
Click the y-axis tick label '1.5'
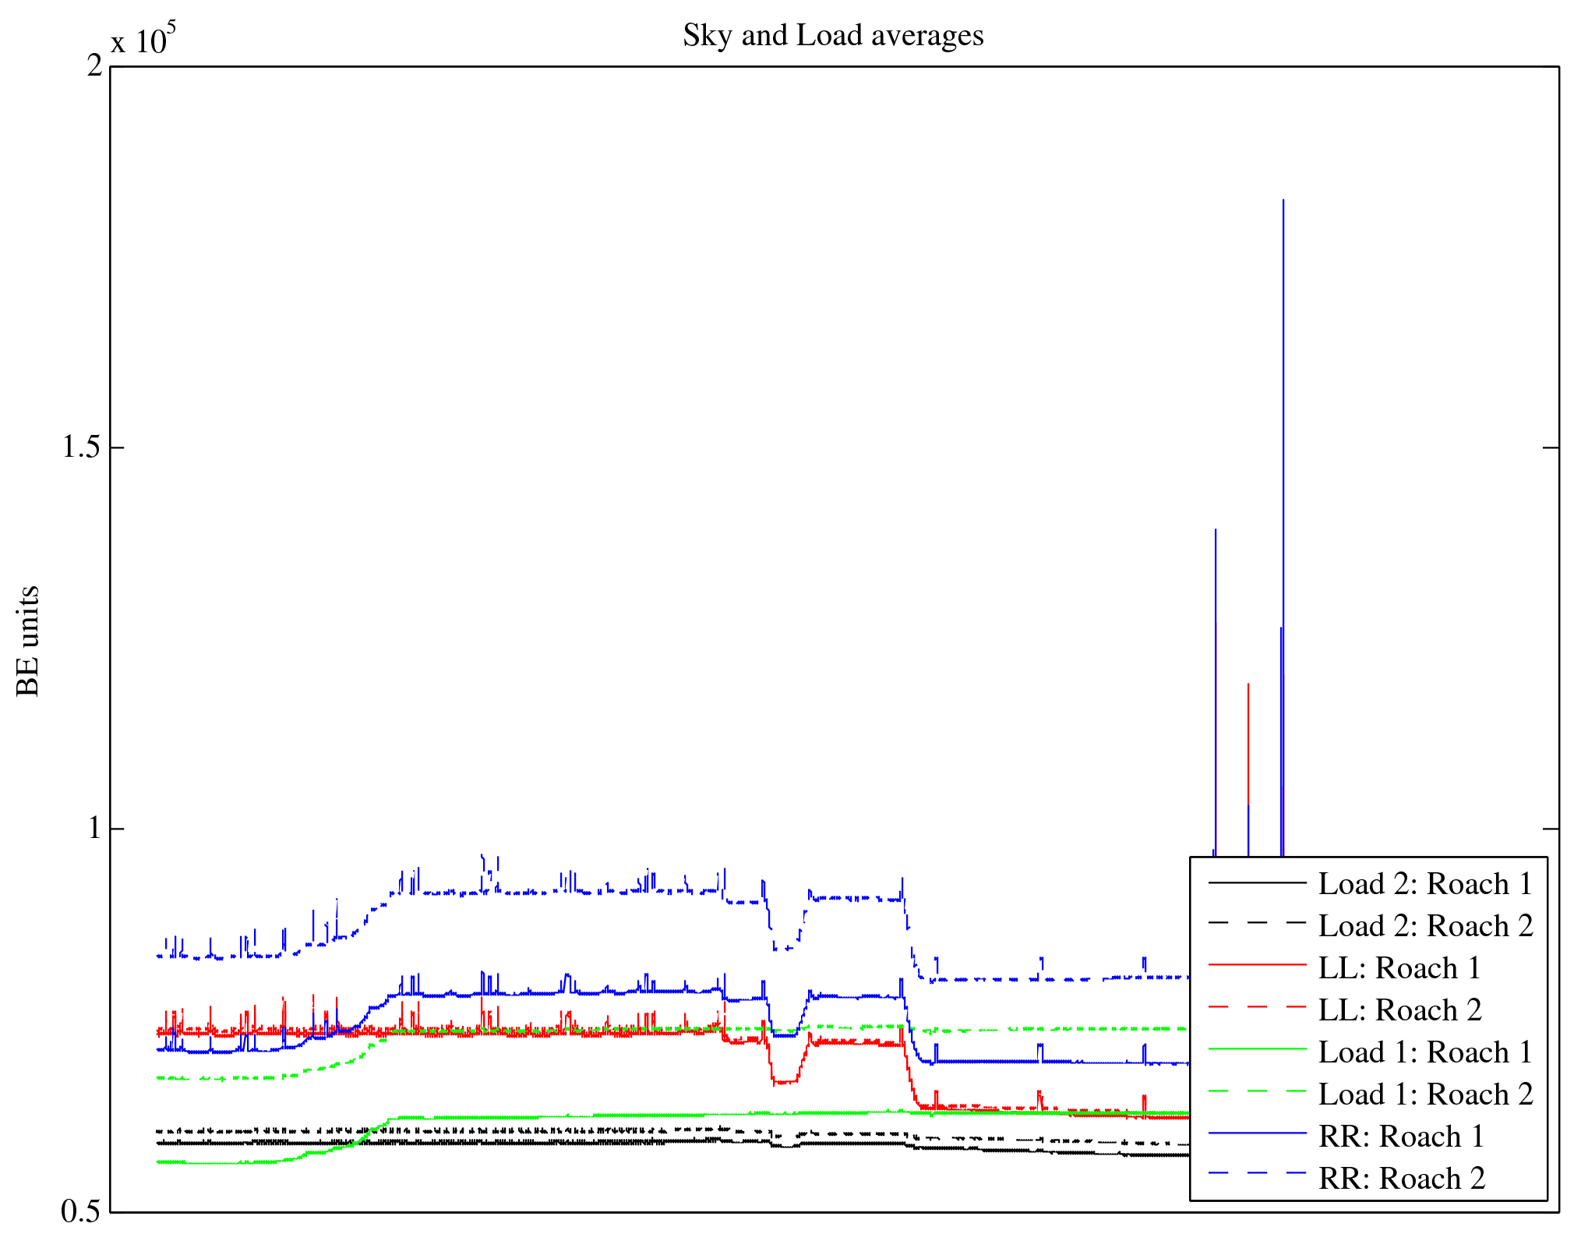(x=82, y=447)
